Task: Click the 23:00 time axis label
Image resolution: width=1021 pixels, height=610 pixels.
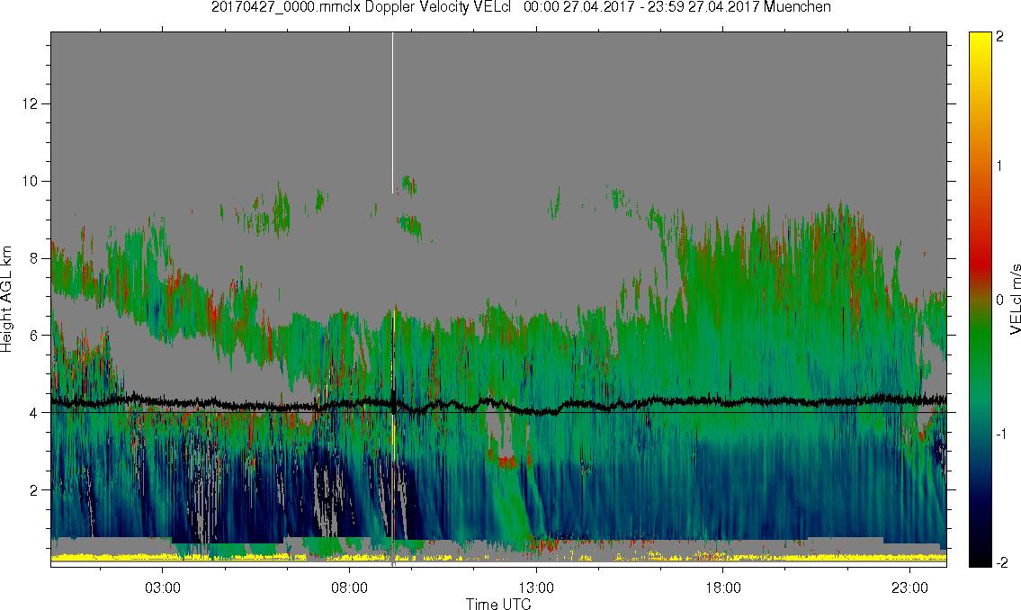Action: coord(909,588)
